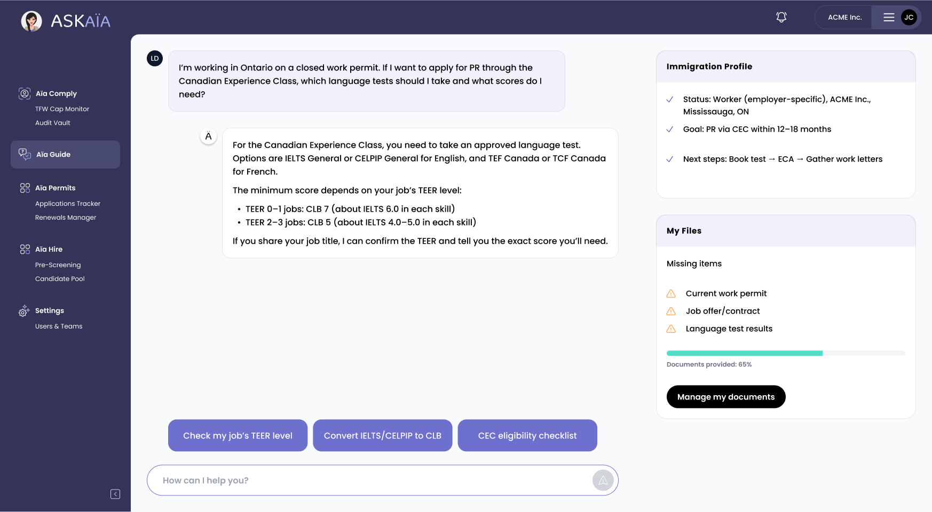Click the ASKAÏA avatar logo

[x=31, y=21]
